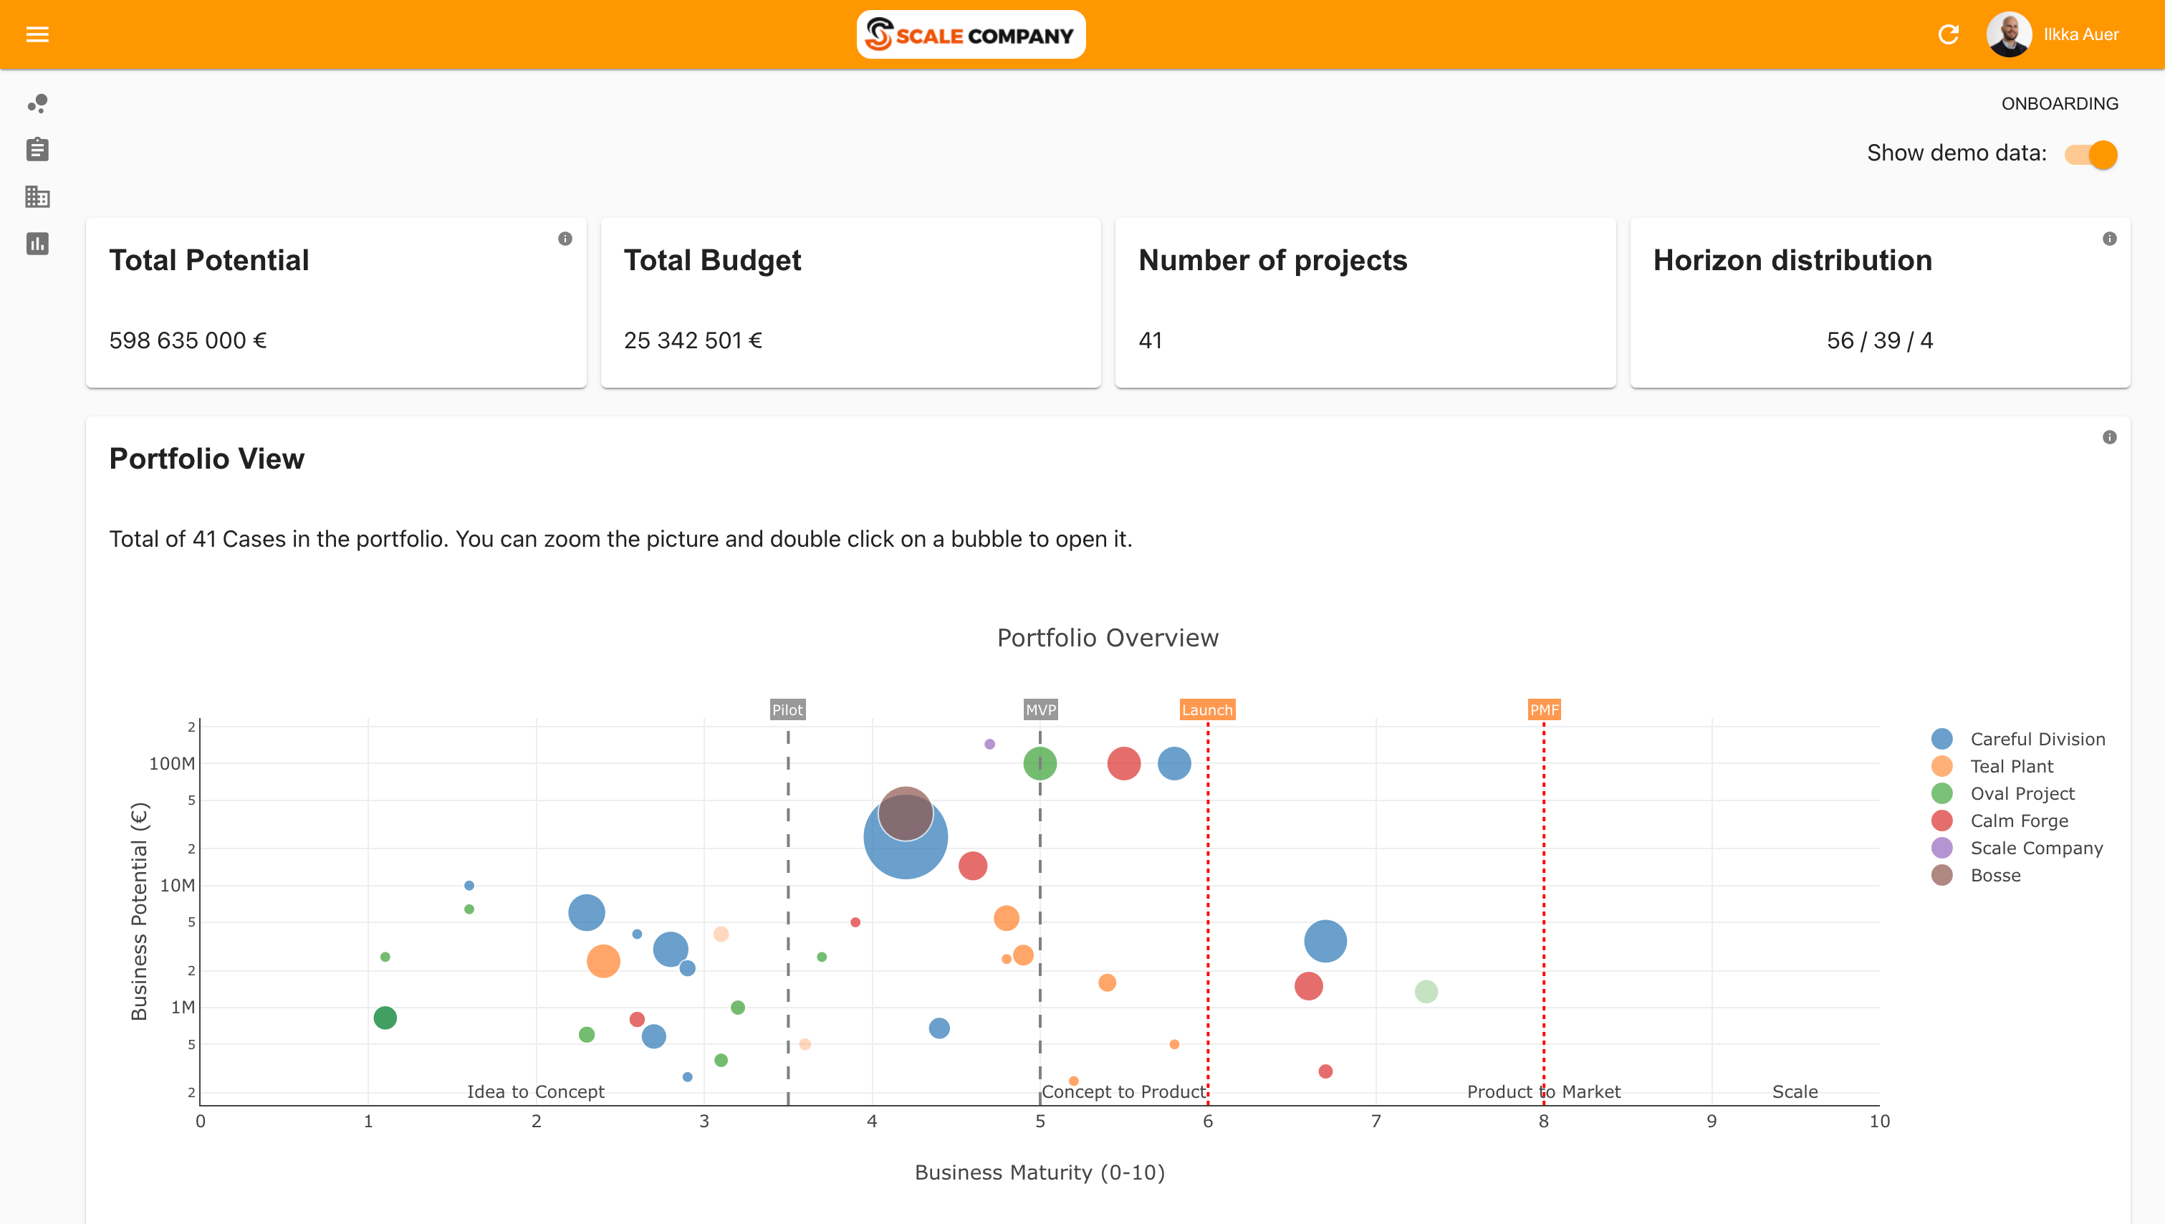
Task: Toggle Careful Division legend entry
Action: click(2037, 739)
